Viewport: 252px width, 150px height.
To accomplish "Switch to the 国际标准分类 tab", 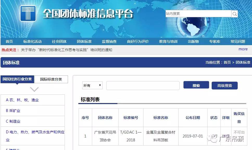I will click(51, 79).
